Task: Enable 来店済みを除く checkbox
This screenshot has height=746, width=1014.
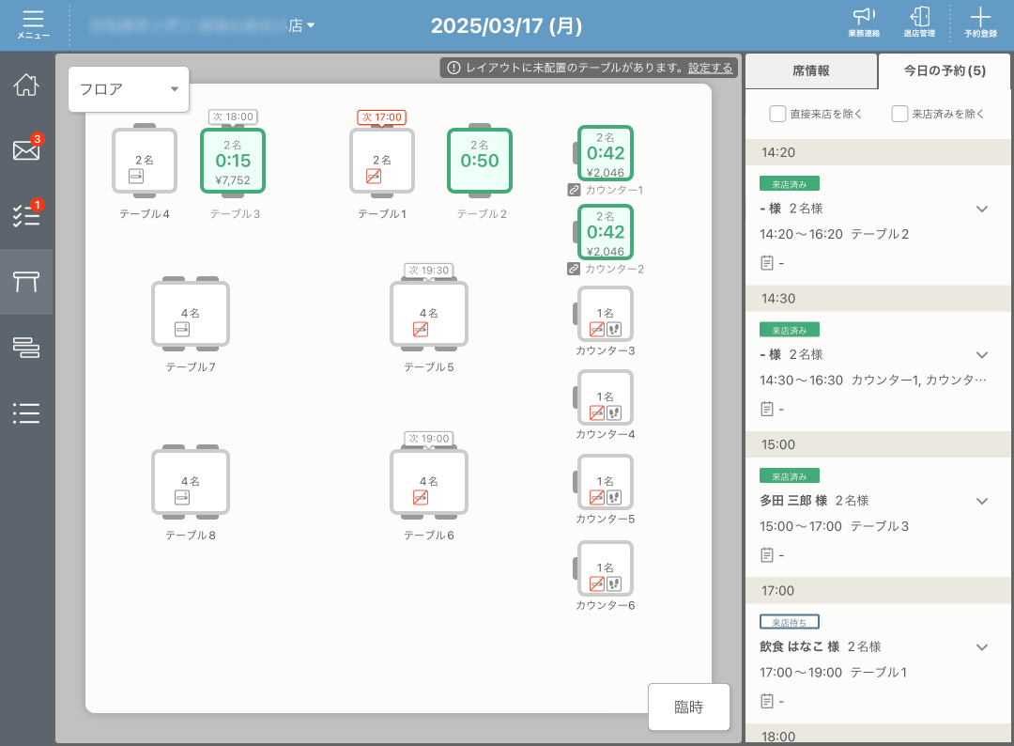Action: click(899, 114)
